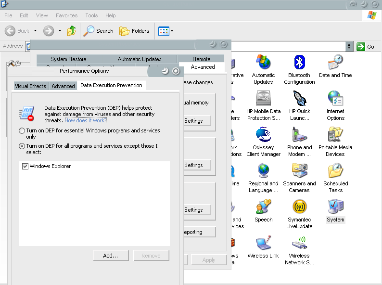Open the Odyssey Client Manager icon

[x=263, y=134]
